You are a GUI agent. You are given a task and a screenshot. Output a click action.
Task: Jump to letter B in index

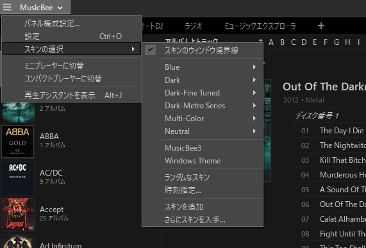click(x=282, y=42)
